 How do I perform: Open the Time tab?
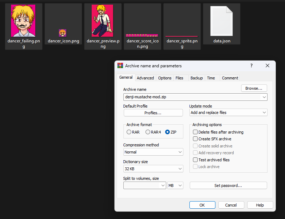211,78
